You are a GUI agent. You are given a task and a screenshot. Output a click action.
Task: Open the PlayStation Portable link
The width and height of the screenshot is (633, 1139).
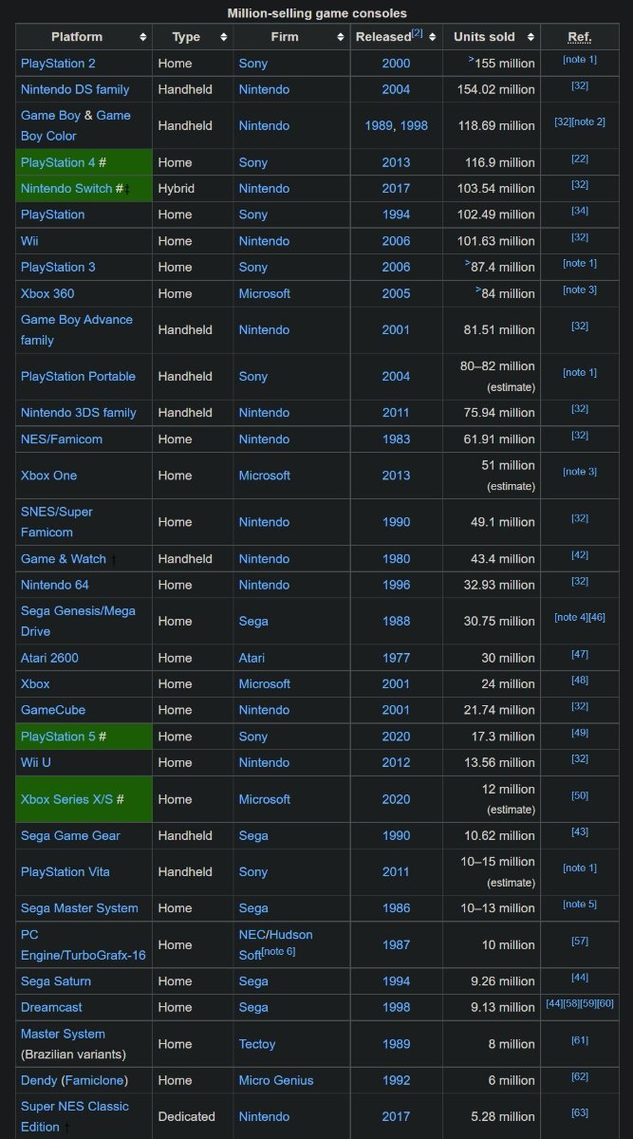78,376
